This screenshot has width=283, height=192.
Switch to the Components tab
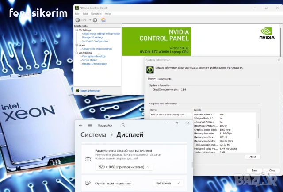point(164,79)
